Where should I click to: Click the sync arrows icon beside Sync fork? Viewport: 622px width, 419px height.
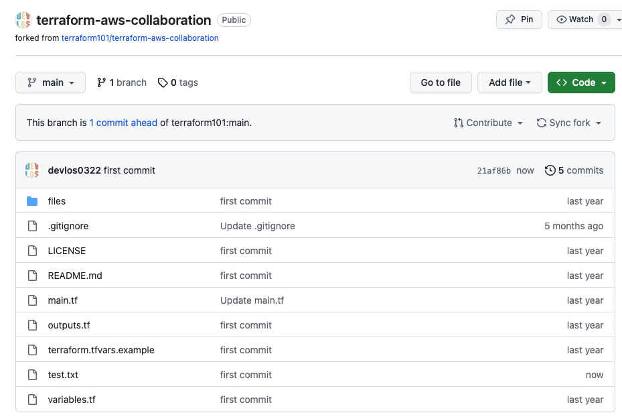pos(541,123)
